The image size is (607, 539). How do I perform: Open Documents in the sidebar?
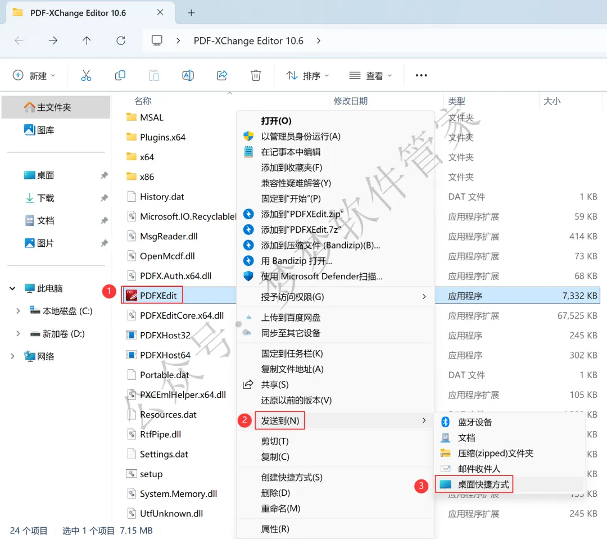[39, 220]
